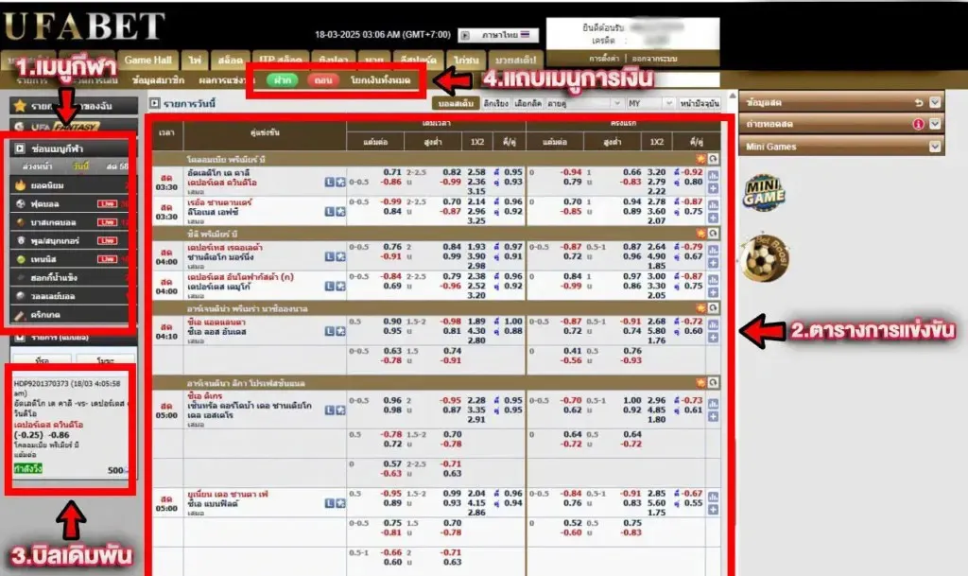Expand the ถ่ายทอดสด live stream panel

coord(935,125)
